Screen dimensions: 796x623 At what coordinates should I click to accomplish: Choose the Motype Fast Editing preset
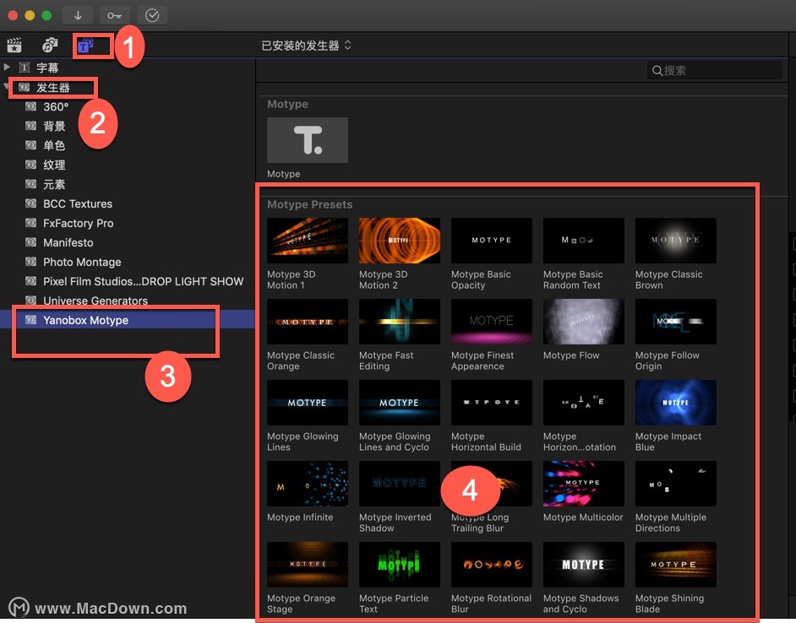coord(400,322)
